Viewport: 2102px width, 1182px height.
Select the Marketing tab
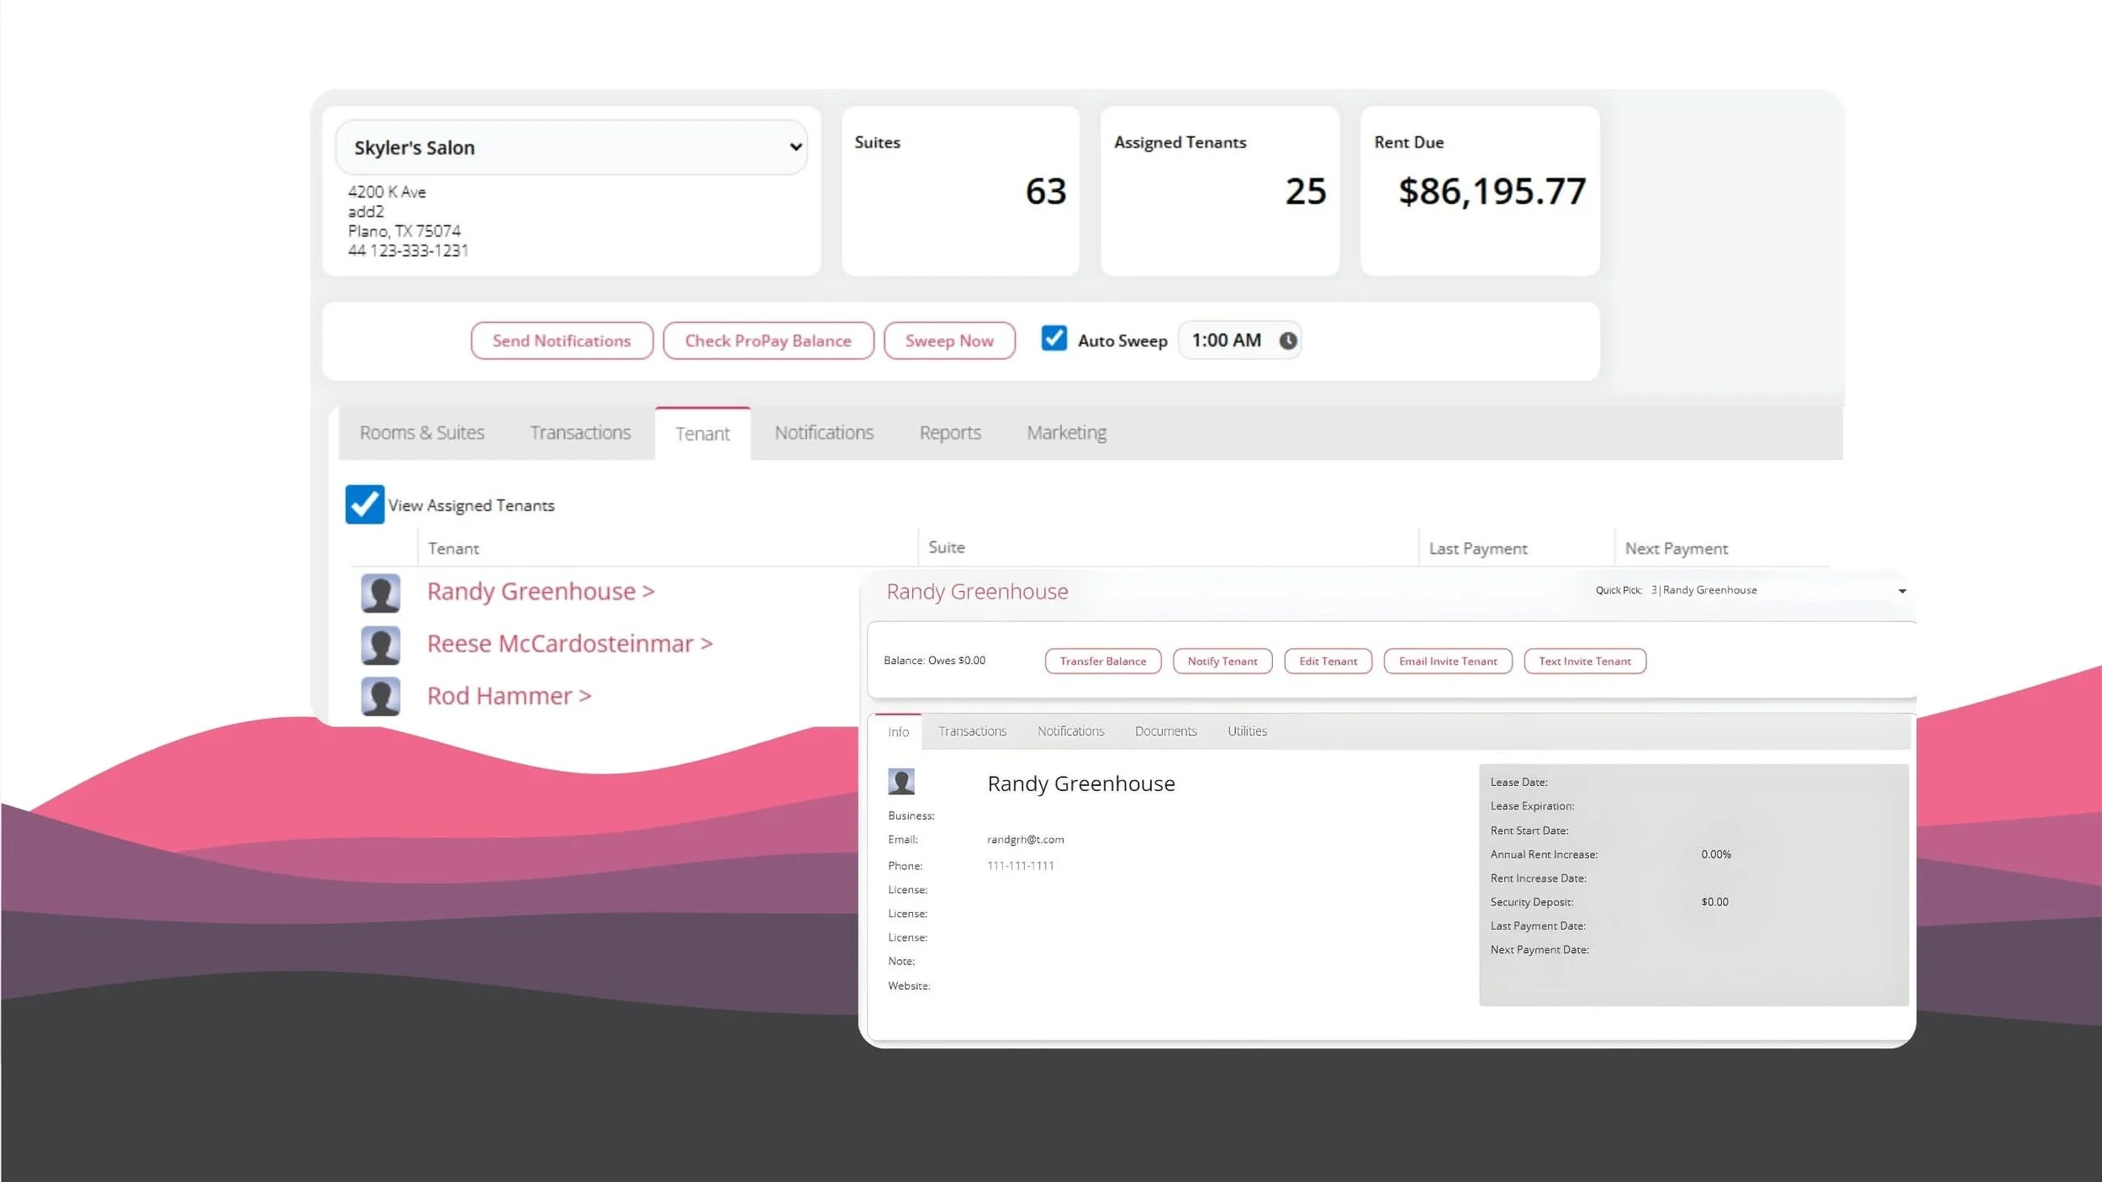[1065, 432]
